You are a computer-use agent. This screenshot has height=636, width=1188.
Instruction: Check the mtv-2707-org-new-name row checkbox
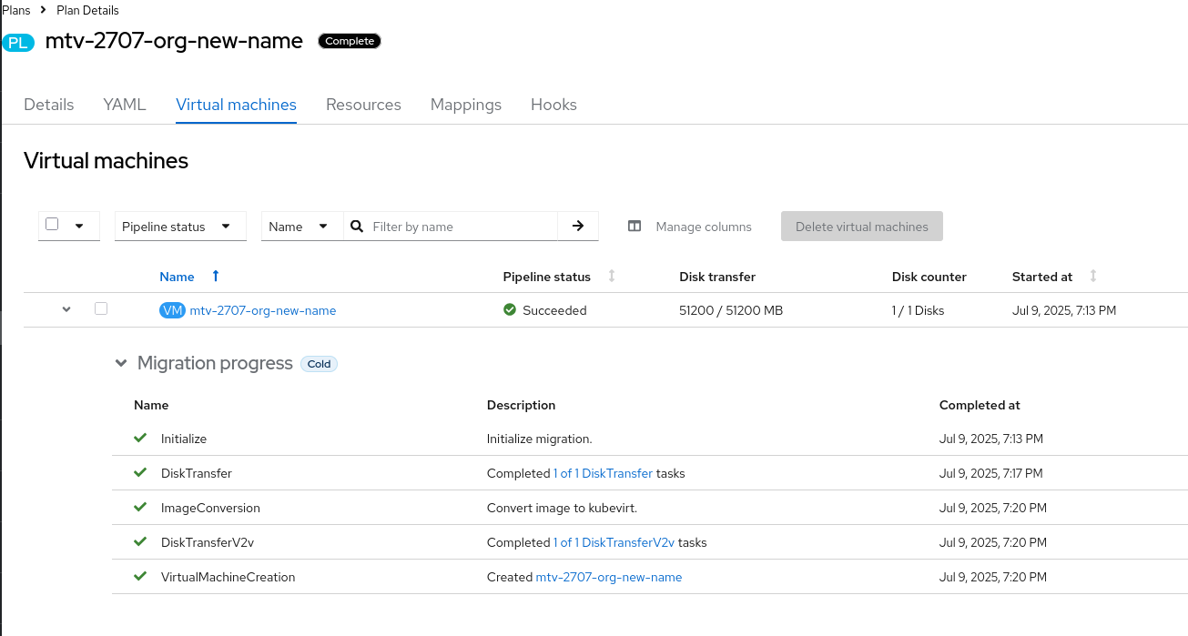click(101, 309)
